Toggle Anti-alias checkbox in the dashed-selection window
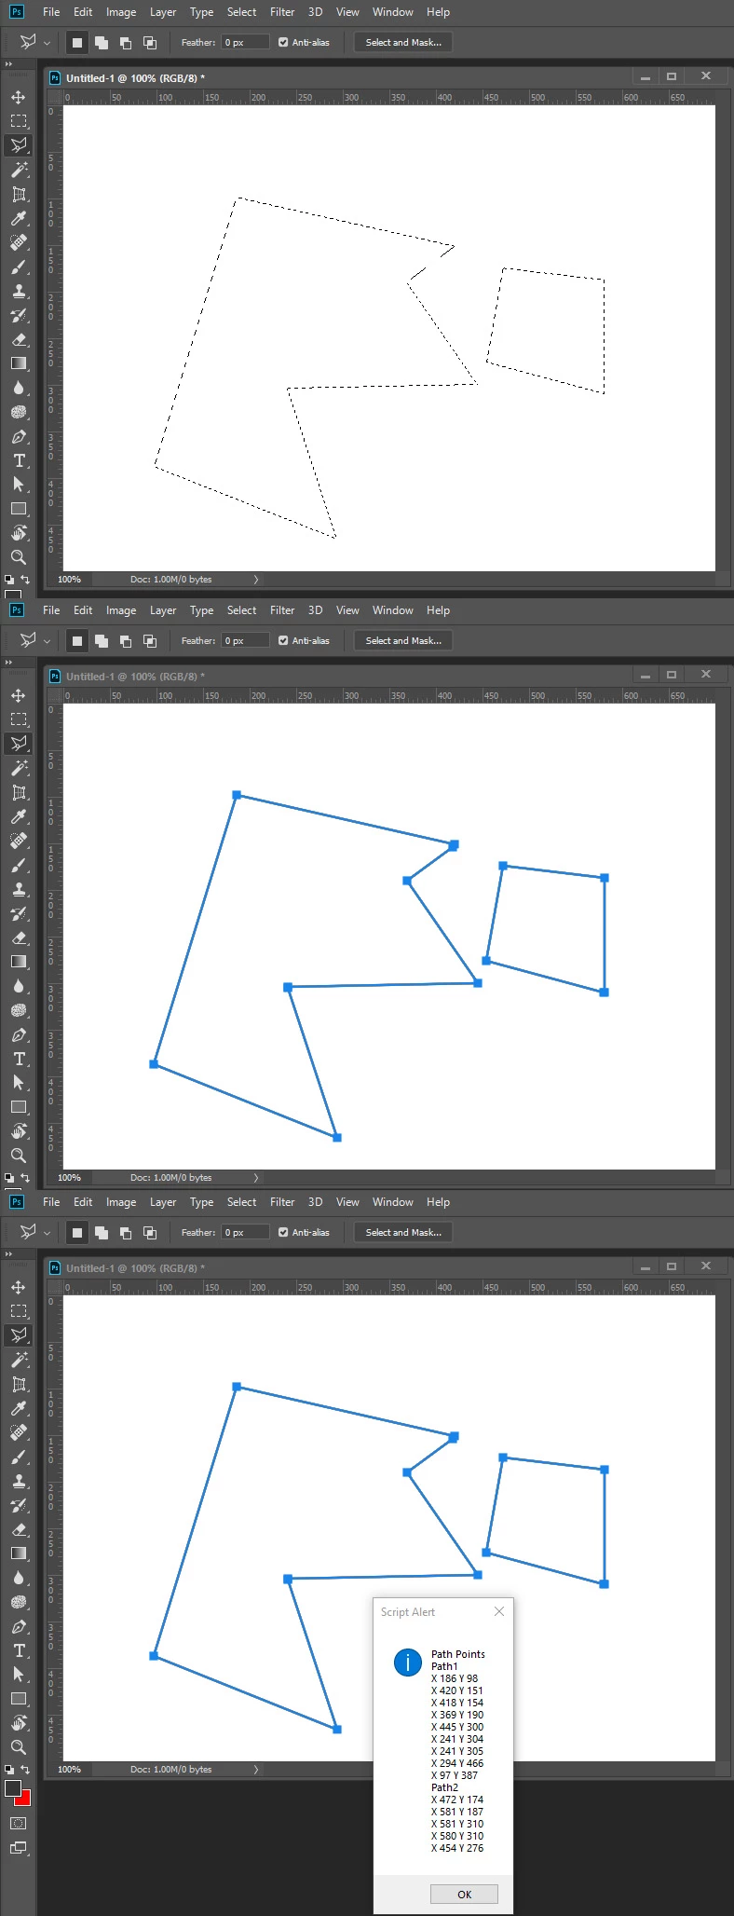Screen dimensions: 734x1916 [x=283, y=42]
